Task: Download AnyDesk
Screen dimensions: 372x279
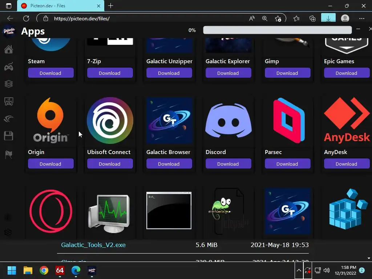Action: (347, 164)
